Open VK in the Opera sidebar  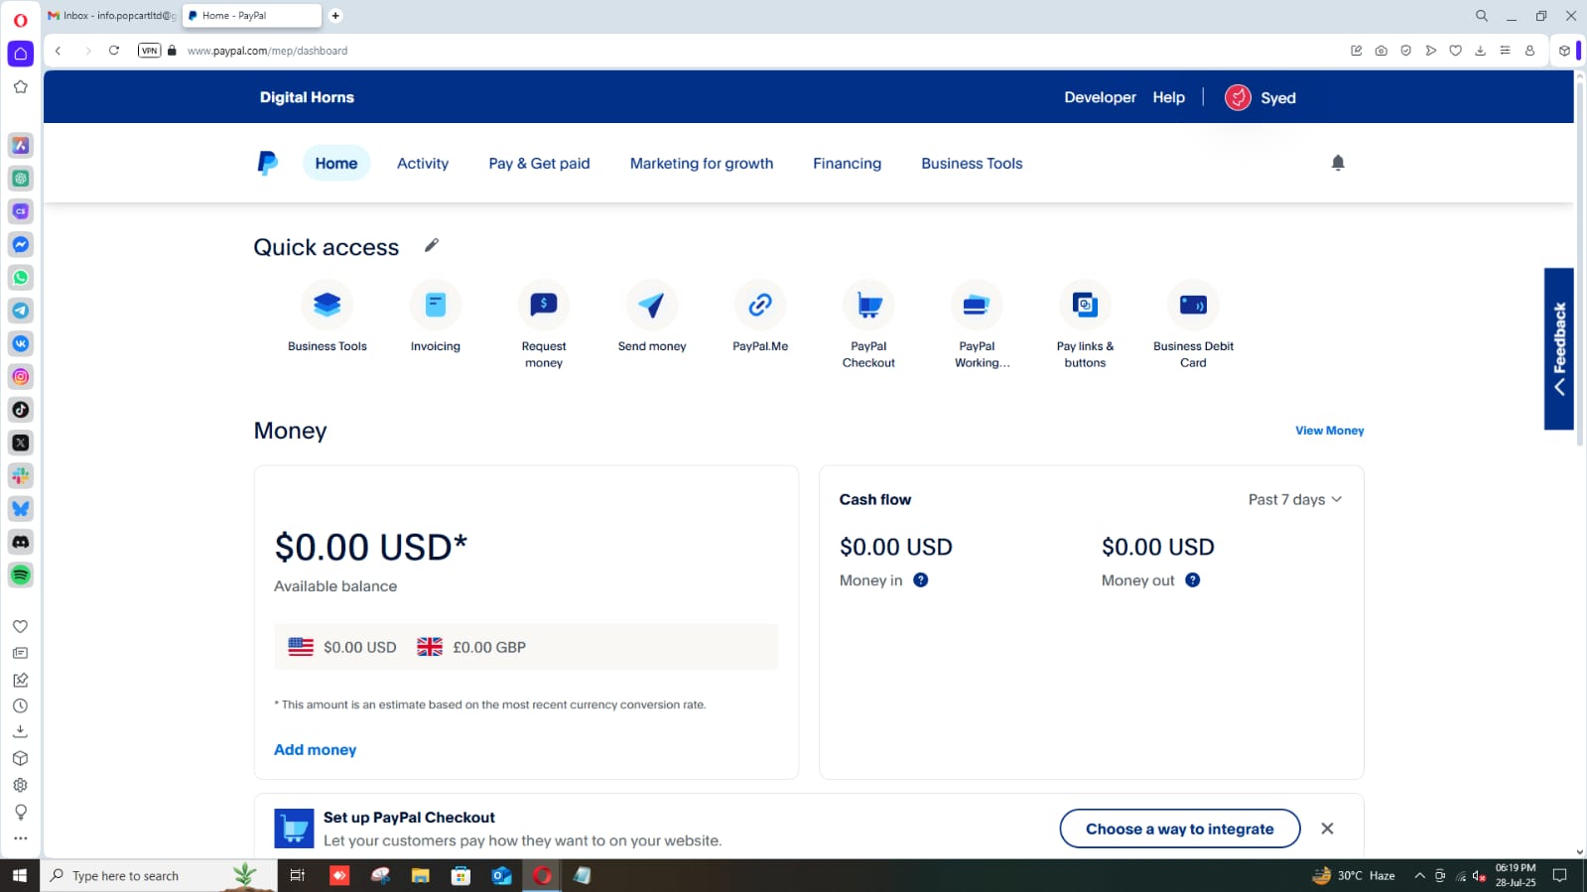[x=21, y=343]
